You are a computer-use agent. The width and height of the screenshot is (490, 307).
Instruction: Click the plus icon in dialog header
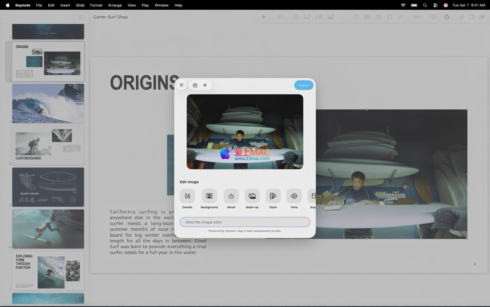205,85
